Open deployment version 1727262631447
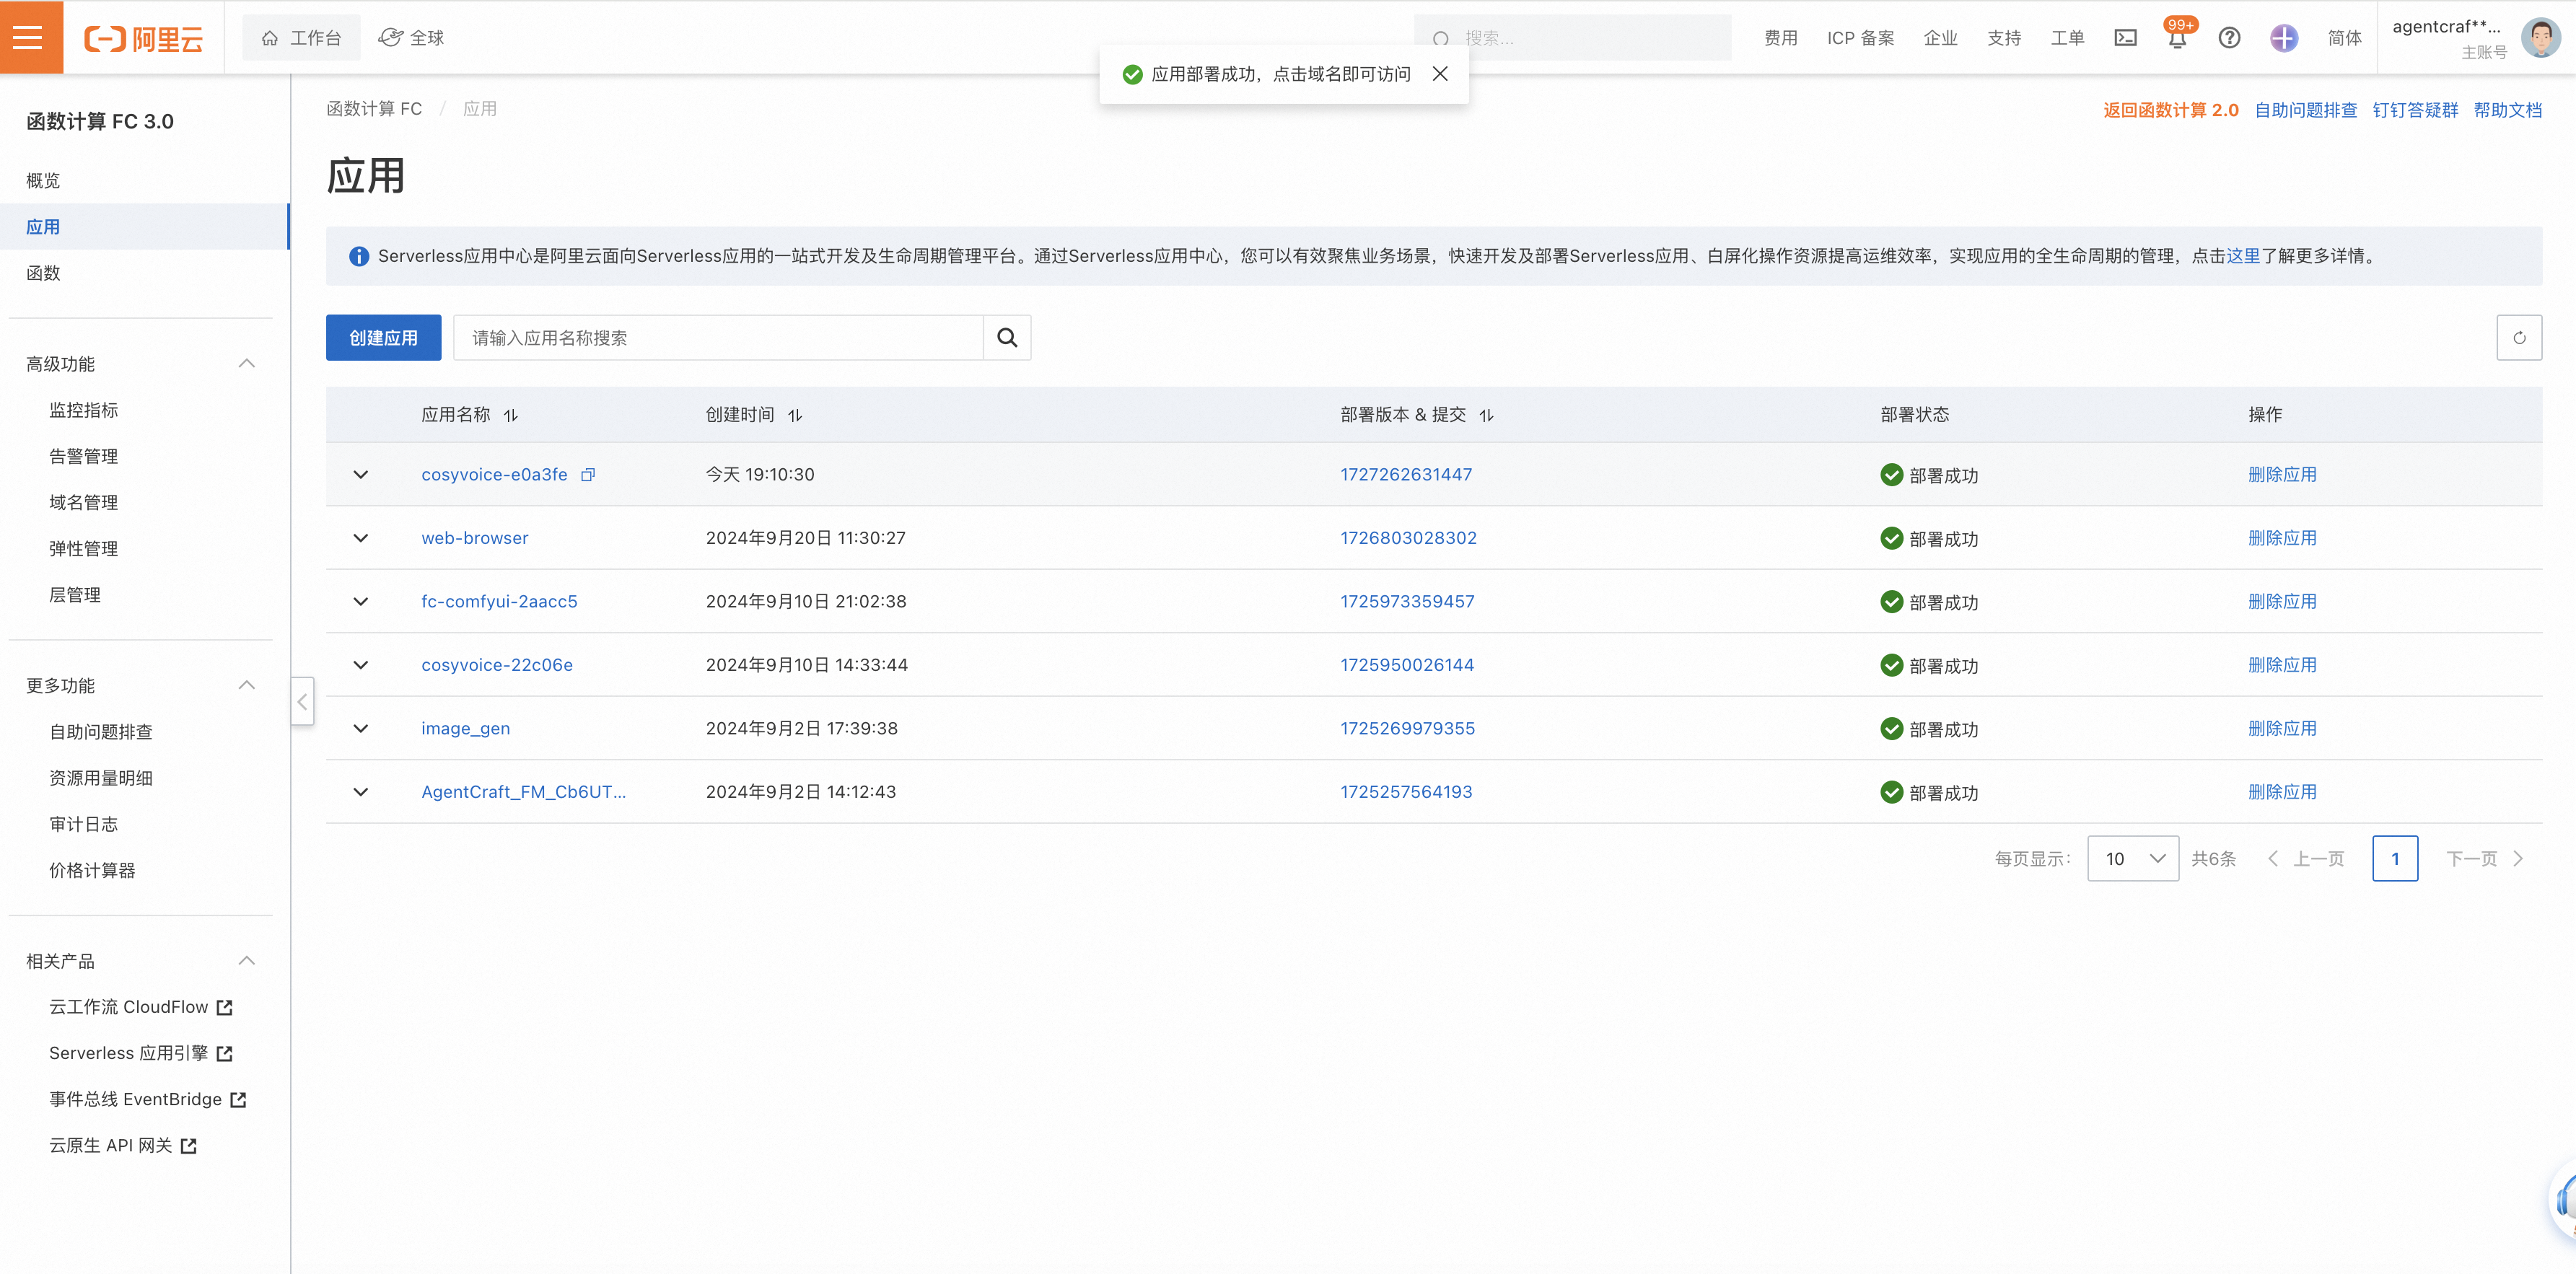This screenshot has width=2576, height=1274. click(x=1406, y=474)
